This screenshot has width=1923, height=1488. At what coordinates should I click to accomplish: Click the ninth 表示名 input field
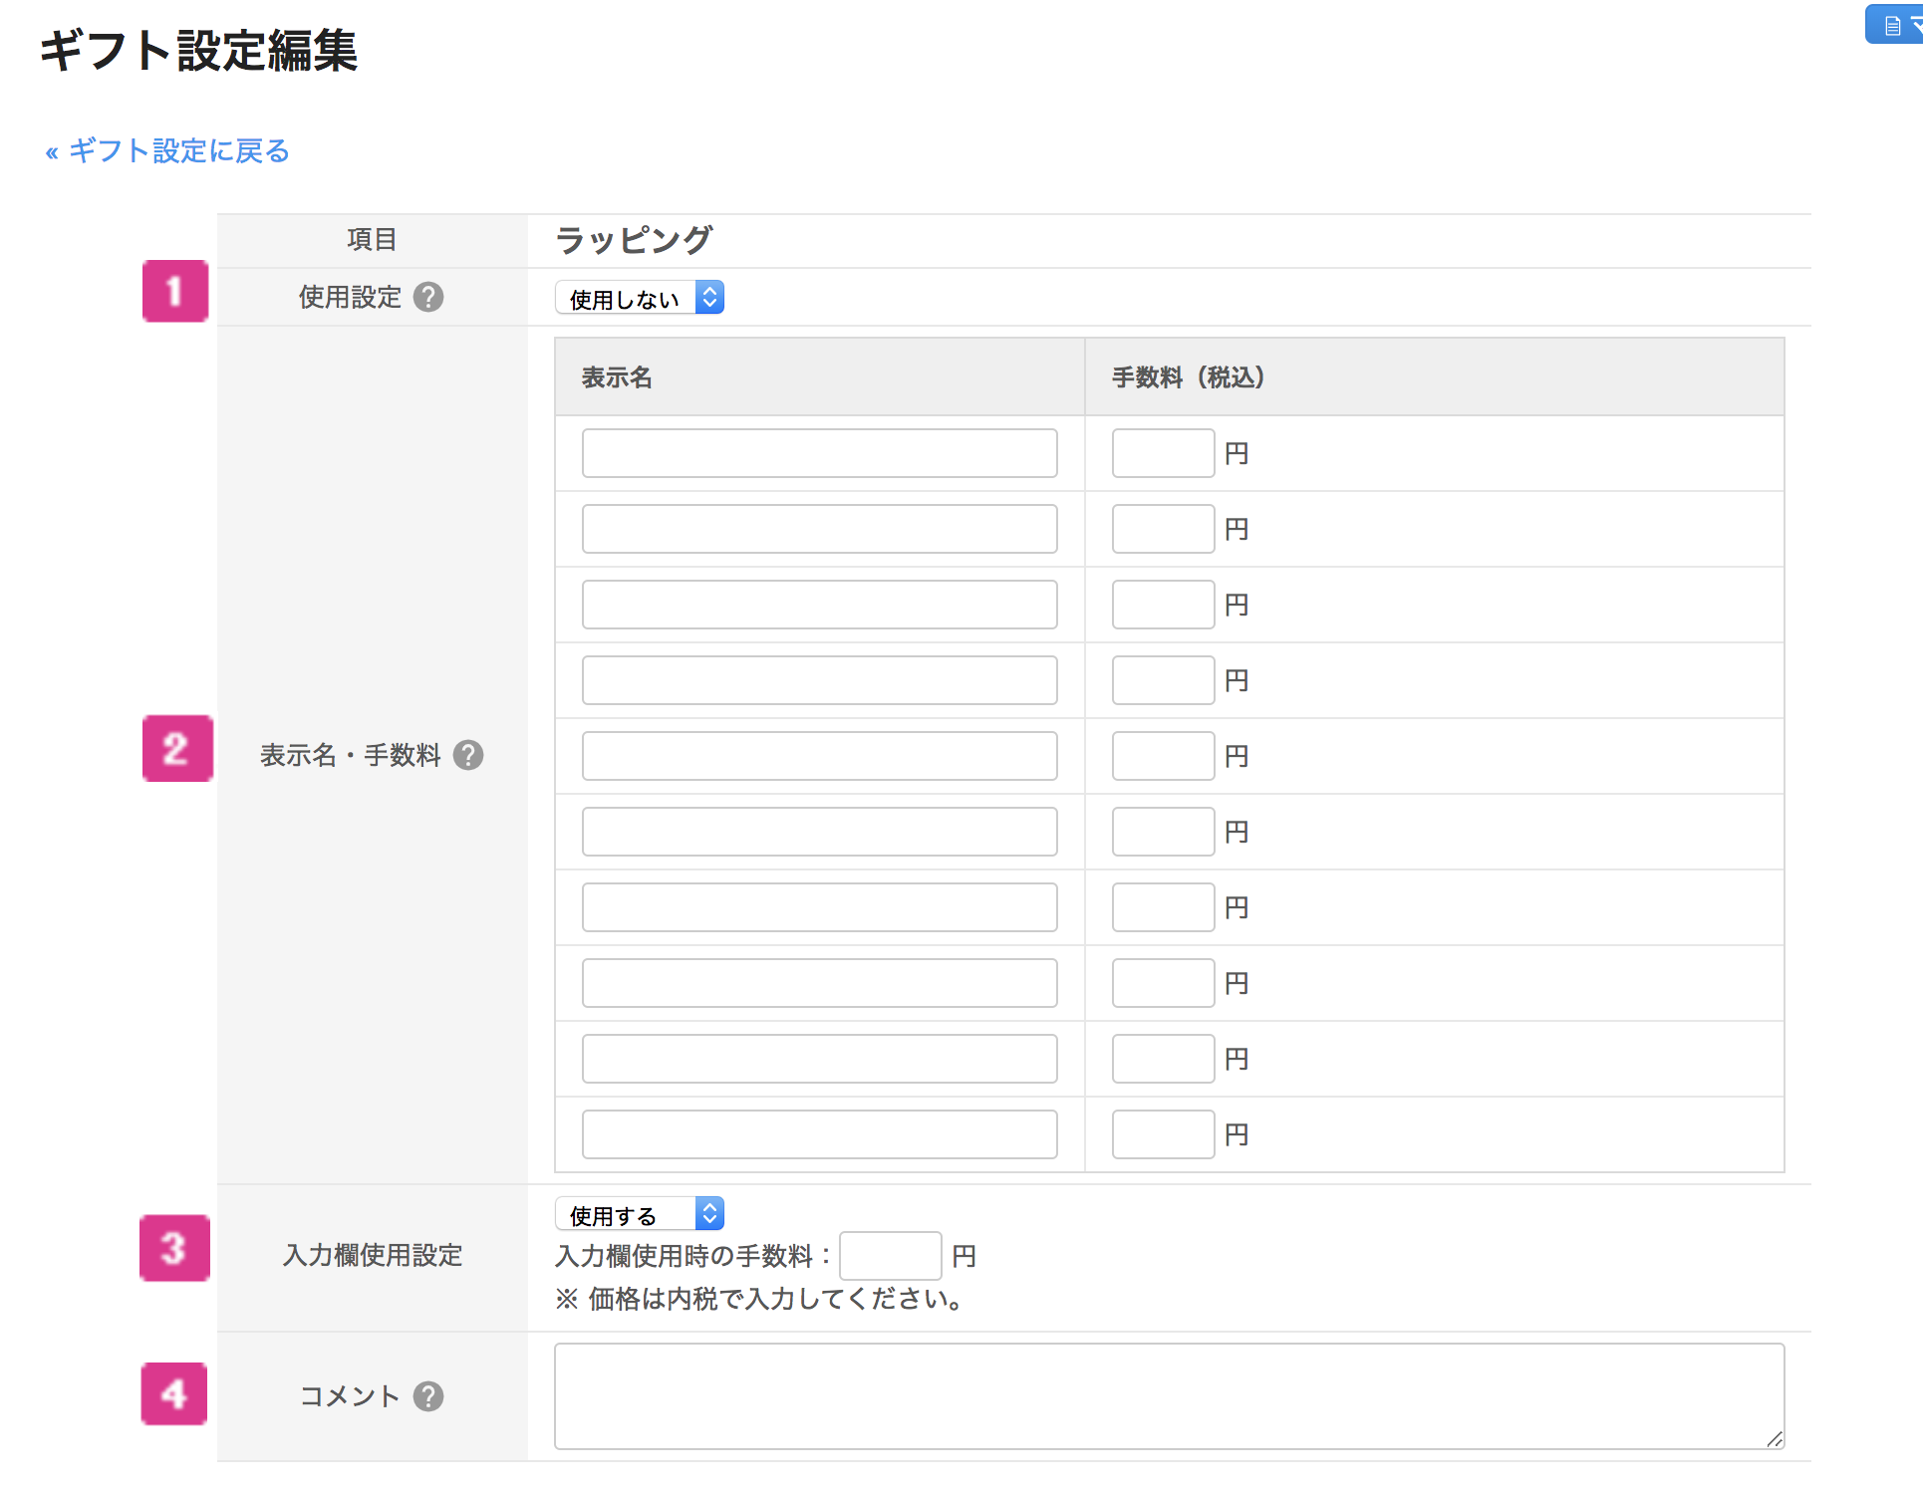pyautogui.click(x=819, y=1059)
